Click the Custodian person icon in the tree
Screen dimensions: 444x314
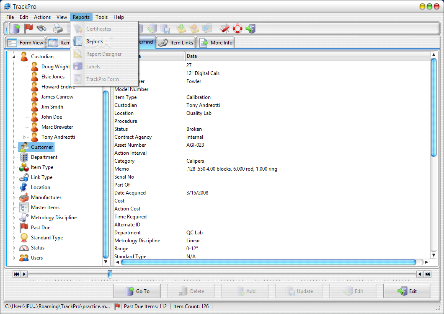24,57
